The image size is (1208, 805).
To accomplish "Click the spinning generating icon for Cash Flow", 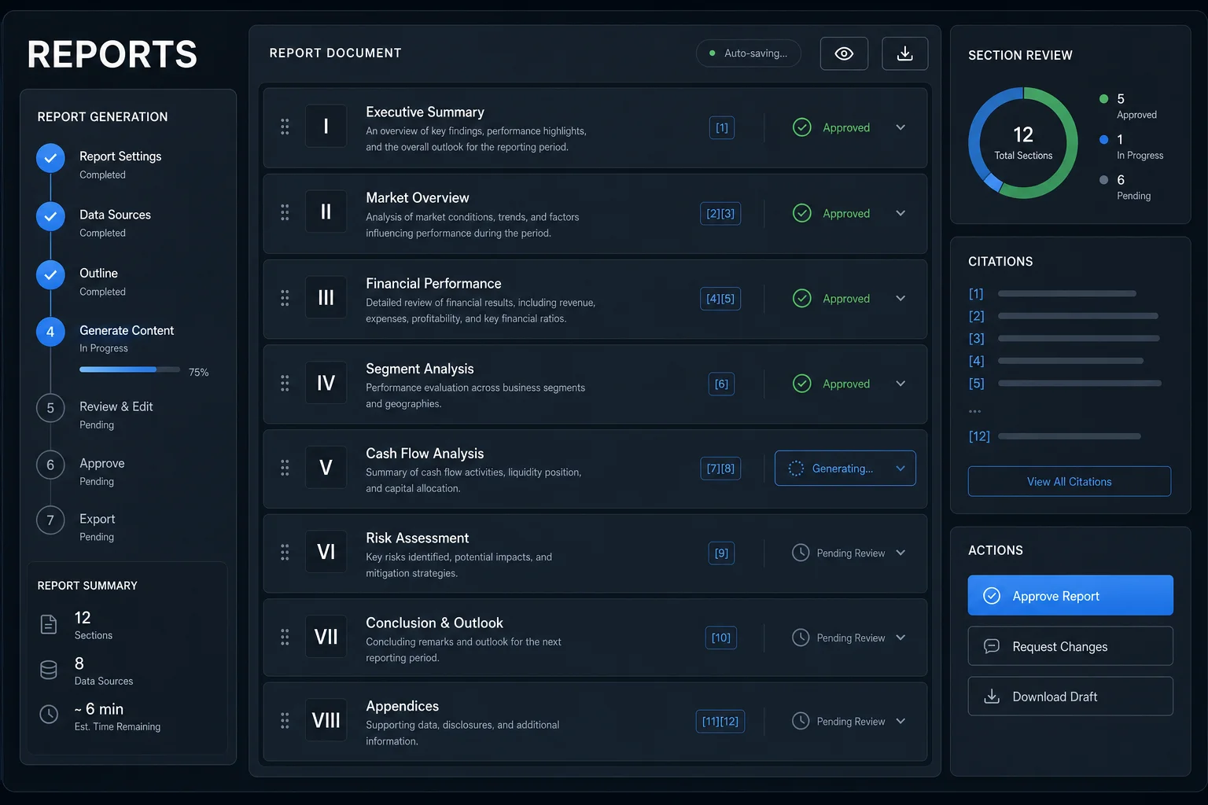I will coord(796,469).
